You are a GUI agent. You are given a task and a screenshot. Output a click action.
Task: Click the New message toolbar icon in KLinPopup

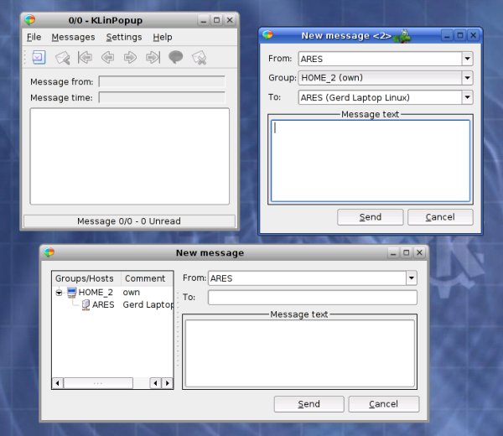pos(39,58)
